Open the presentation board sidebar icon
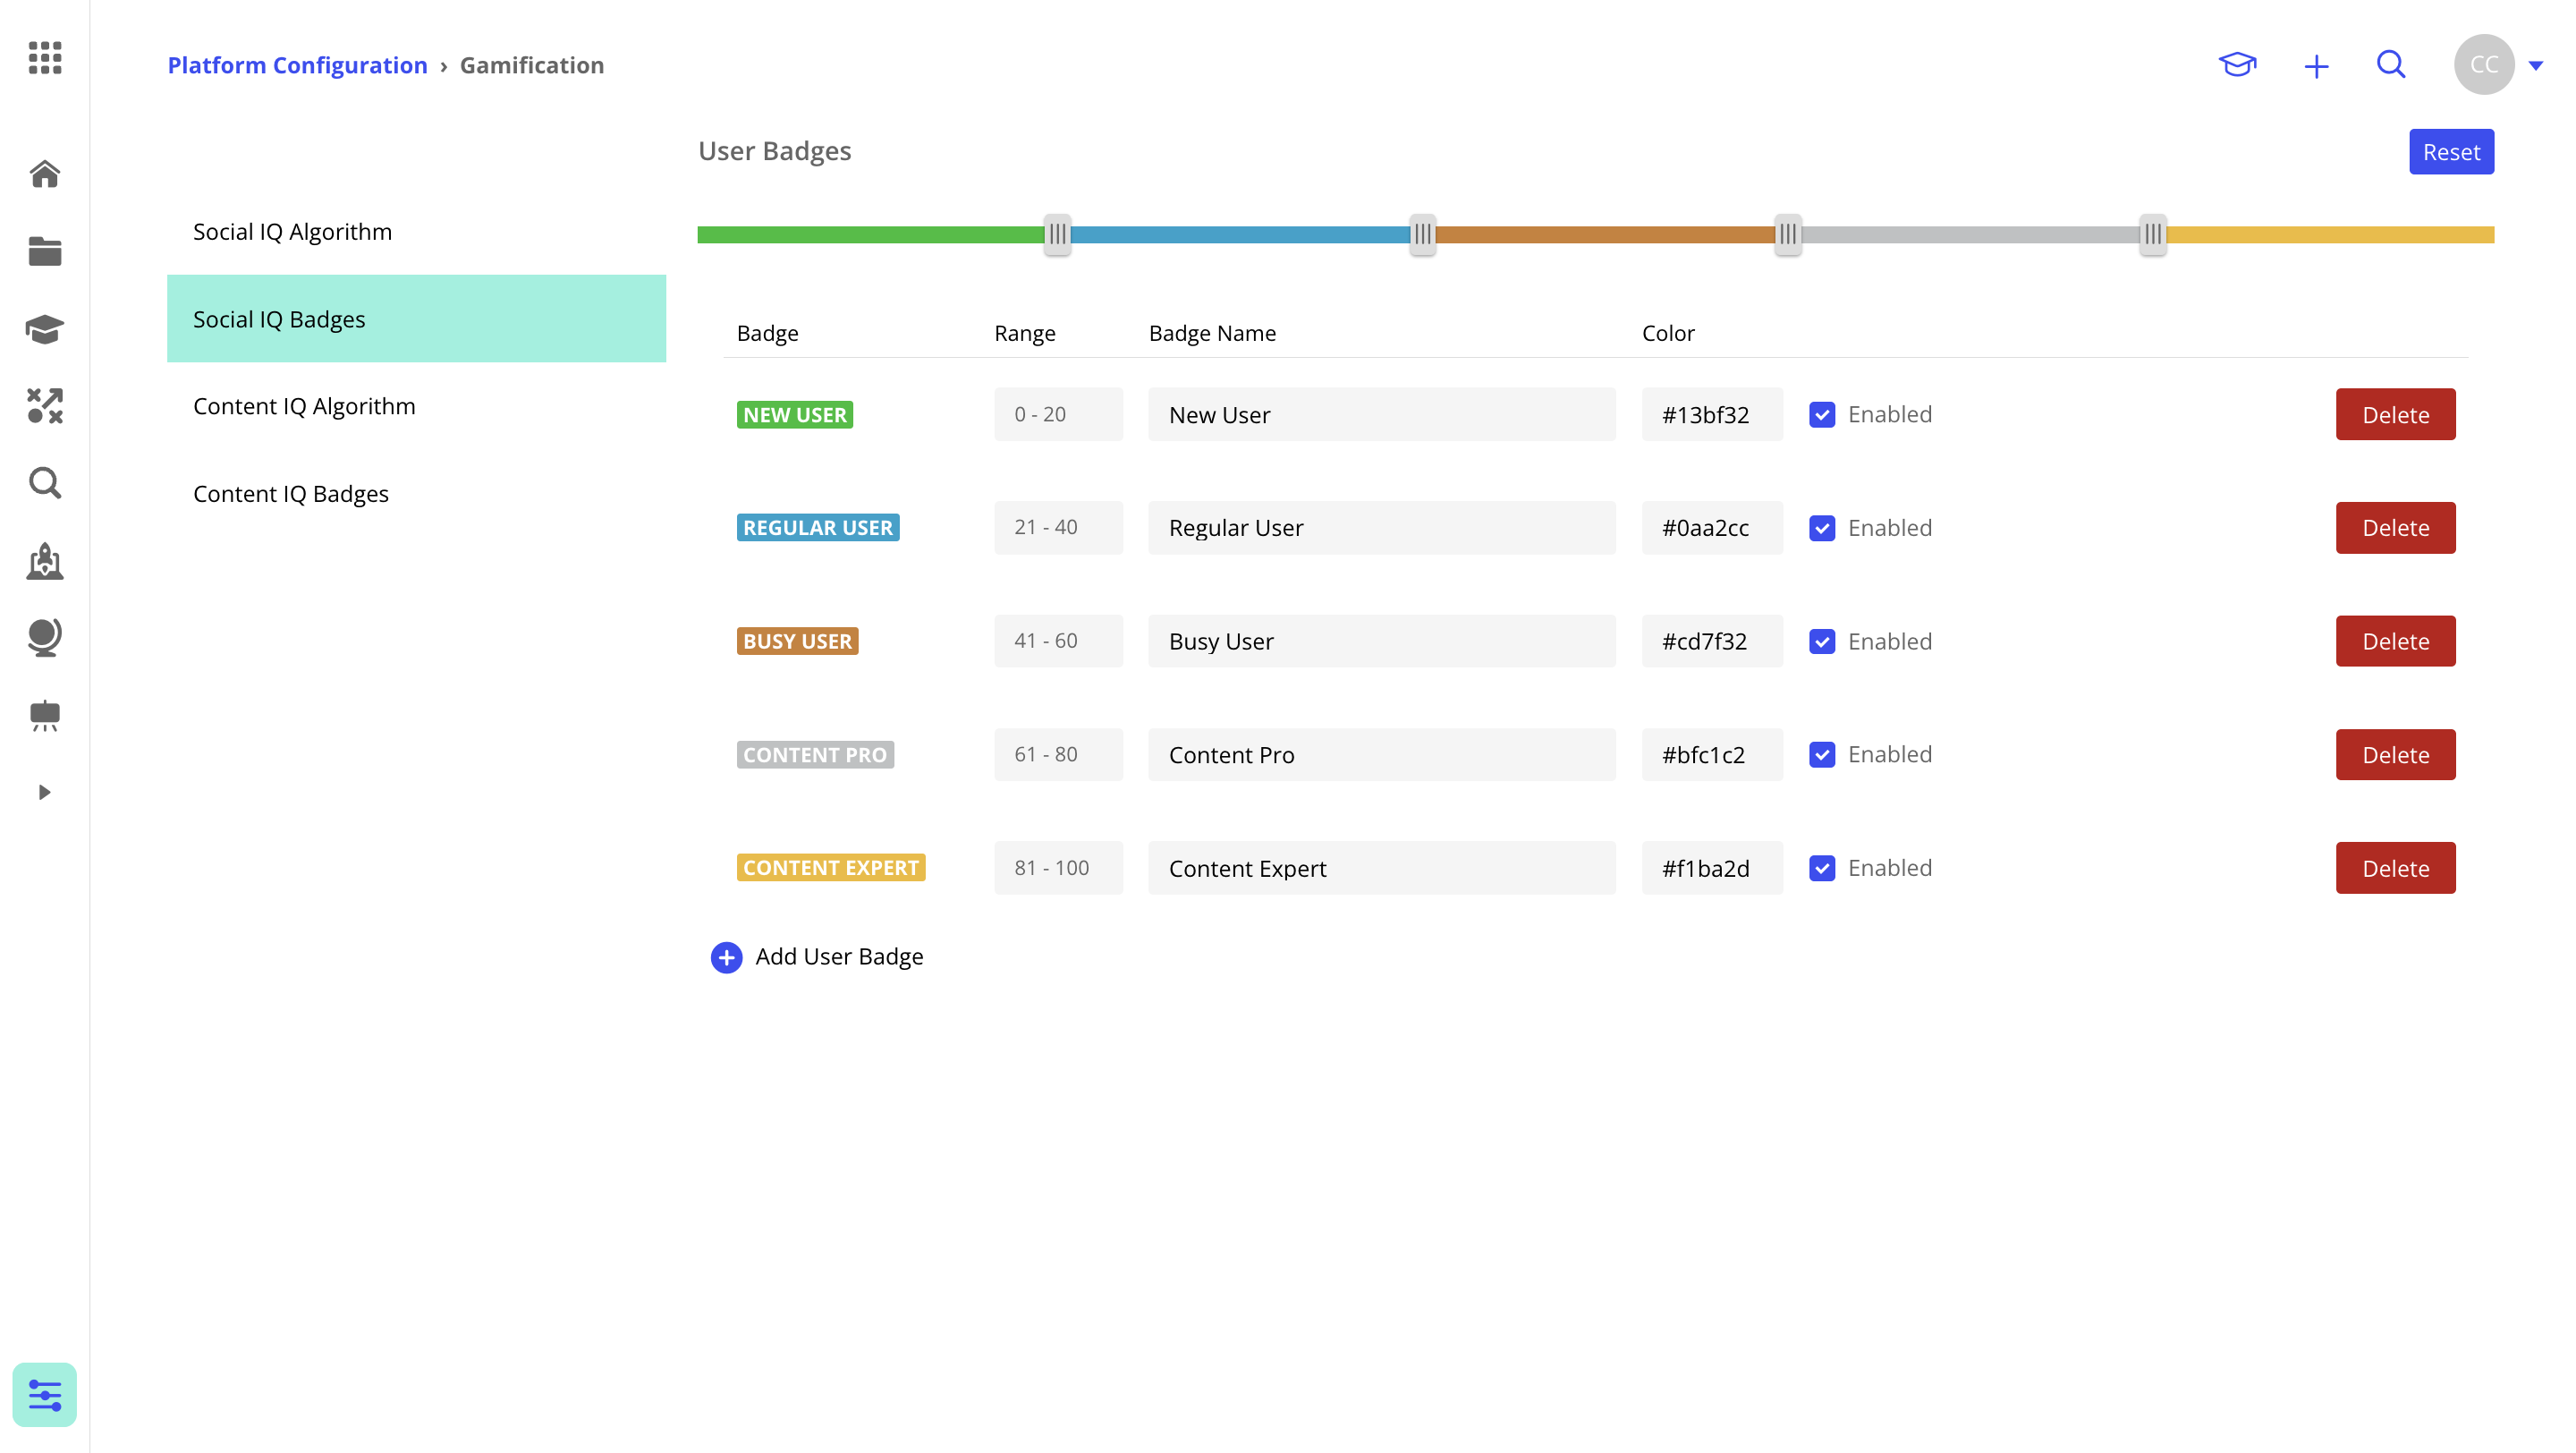Viewport: 2576px width, 1453px height. coord(45,715)
